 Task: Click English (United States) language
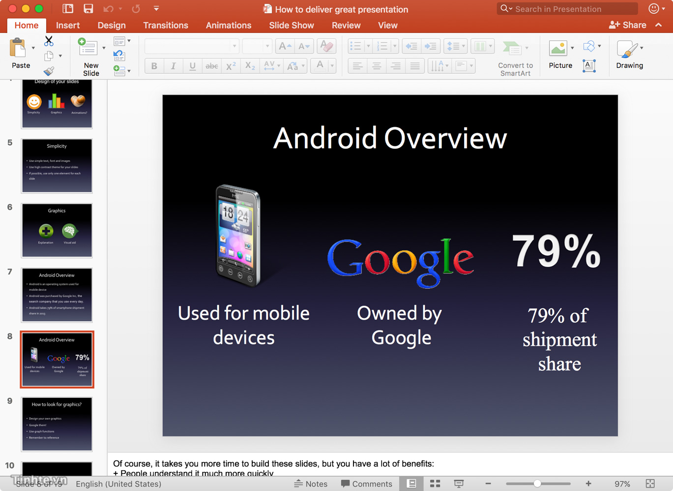click(118, 484)
